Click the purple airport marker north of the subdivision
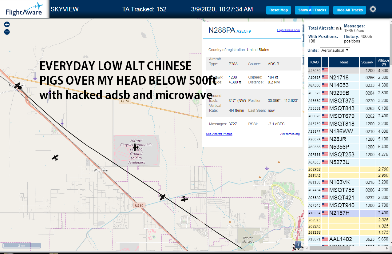Screen dimensions: 392x254 coord(267,168)
